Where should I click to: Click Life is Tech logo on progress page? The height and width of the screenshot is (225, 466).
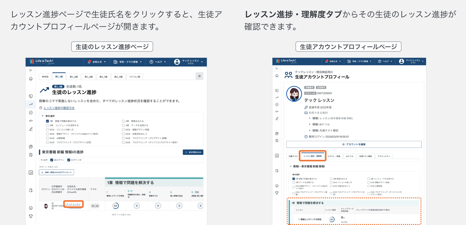coord(41,62)
